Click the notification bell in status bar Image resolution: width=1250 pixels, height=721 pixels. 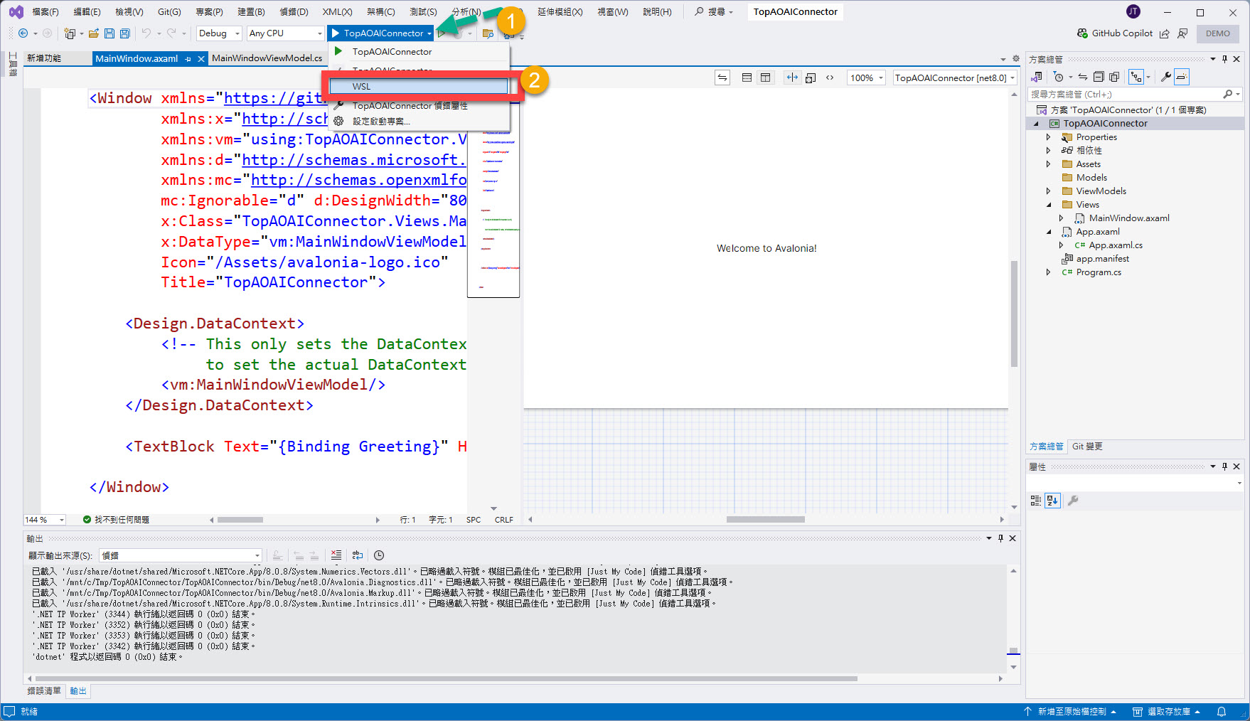(x=1222, y=712)
